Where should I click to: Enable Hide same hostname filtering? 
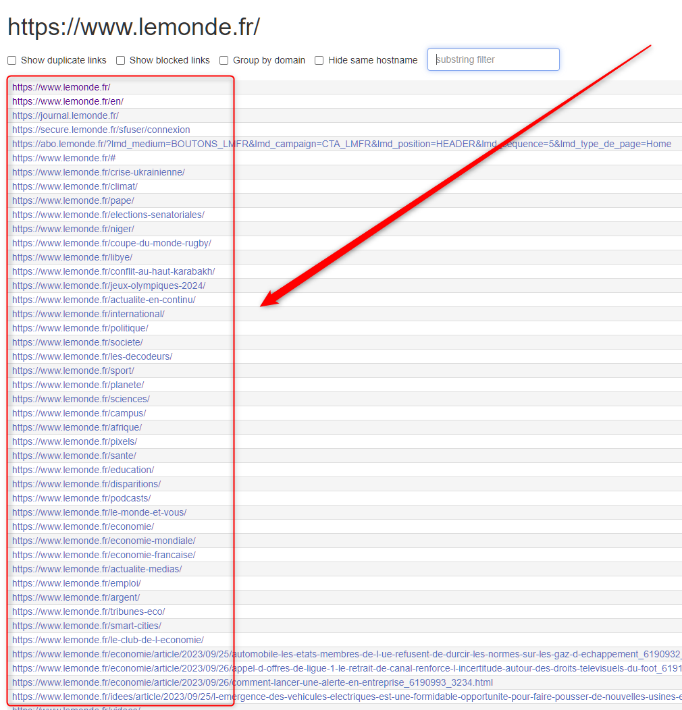pyautogui.click(x=318, y=60)
